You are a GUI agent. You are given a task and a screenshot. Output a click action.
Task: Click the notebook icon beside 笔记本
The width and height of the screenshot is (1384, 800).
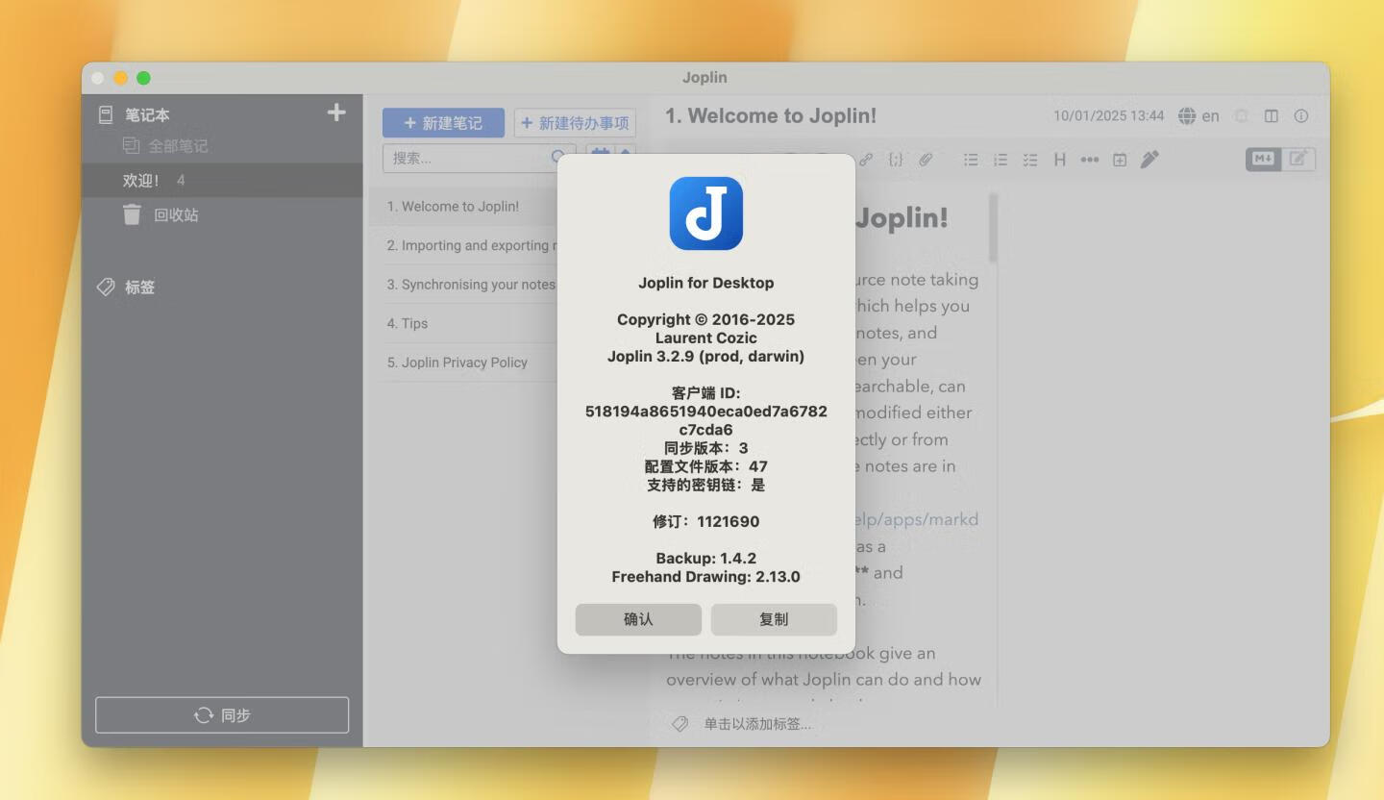pos(106,114)
